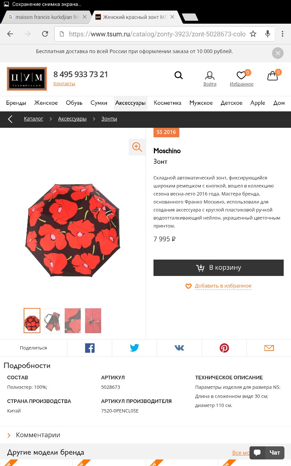Image resolution: width=291 pixels, height=466 pixels.
Task: Open the Аксессуары navigation menu item
Action: coord(130,103)
